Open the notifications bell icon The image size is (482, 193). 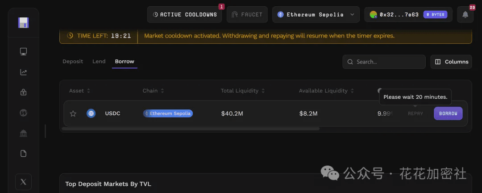(465, 15)
